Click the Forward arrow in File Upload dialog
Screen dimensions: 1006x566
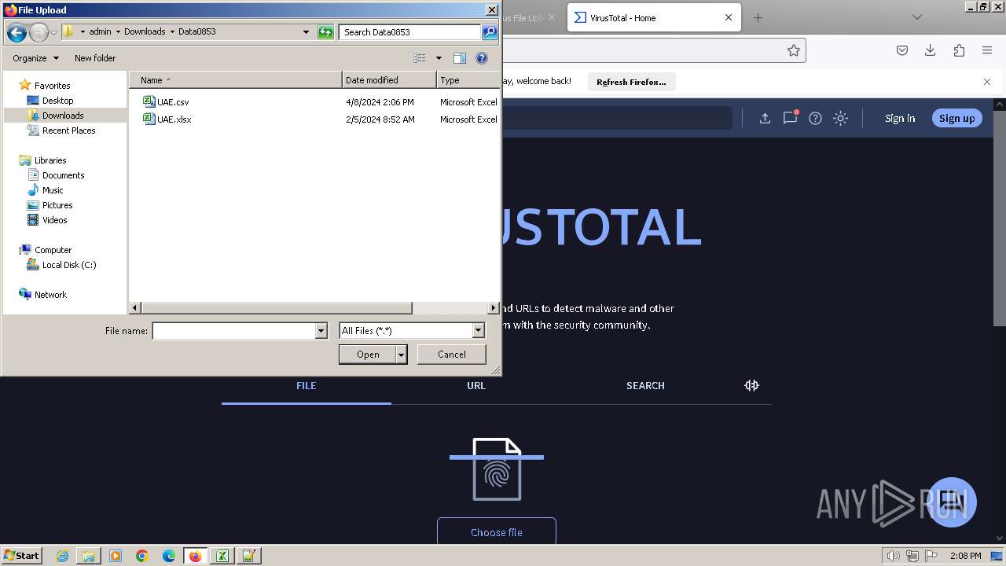[39, 32]
